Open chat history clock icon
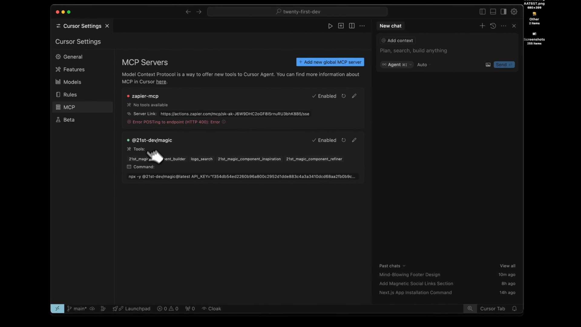This screenshot has height=327, width=581. click(x=493, y=26)
